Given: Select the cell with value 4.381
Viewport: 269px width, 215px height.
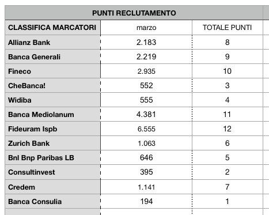Looking at the screenshot, I should click(x=146, y=114).
